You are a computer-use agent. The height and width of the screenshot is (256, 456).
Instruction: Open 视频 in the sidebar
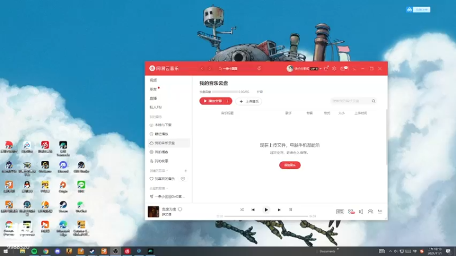[153, 80]
